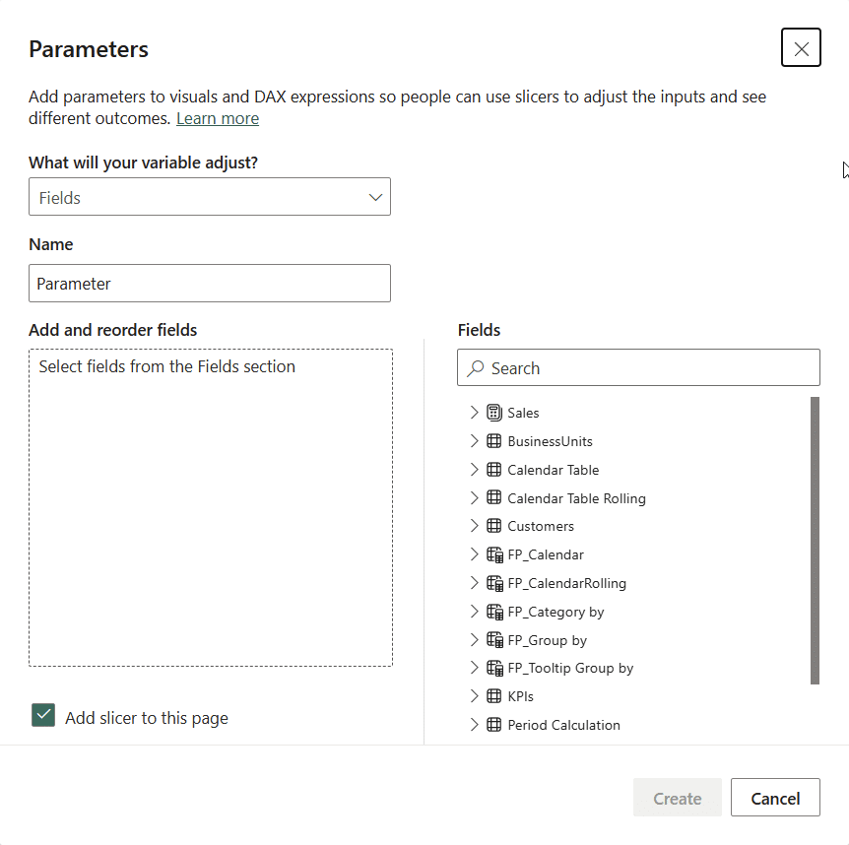Click the FP_Category by table icon
Viewport: 849px width, 845px height.
[492, 612]
